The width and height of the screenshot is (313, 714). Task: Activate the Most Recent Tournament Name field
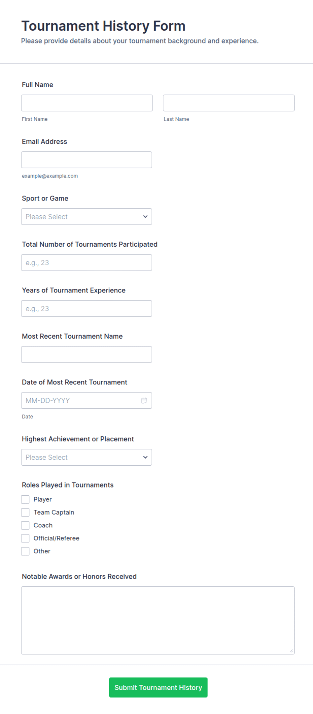coord(86,354)
